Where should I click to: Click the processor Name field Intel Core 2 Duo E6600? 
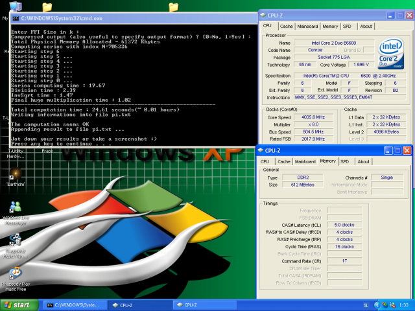click(x=334, y=43)
